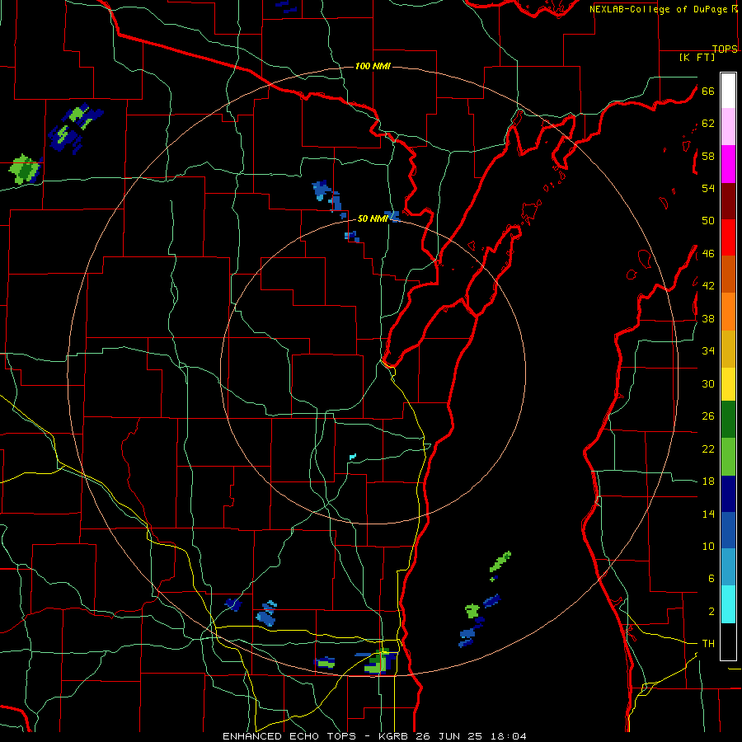
Task: Click legend value 22
Action: pos(708,448)
